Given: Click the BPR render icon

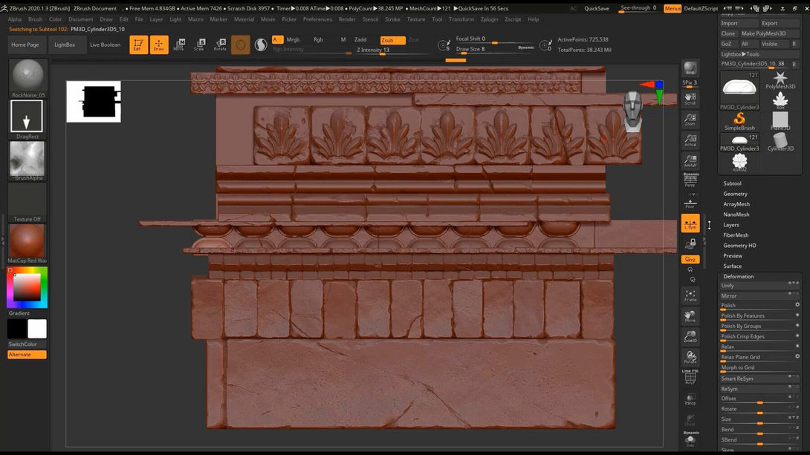Looking at the screenshot, I should (x=690, y=68).
